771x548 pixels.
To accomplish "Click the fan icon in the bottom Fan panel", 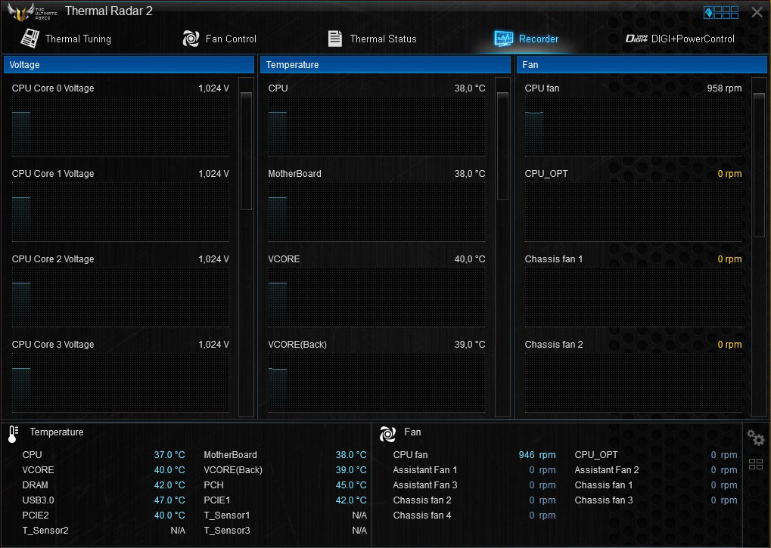I will pyautogui.click(x=387, y=434).
